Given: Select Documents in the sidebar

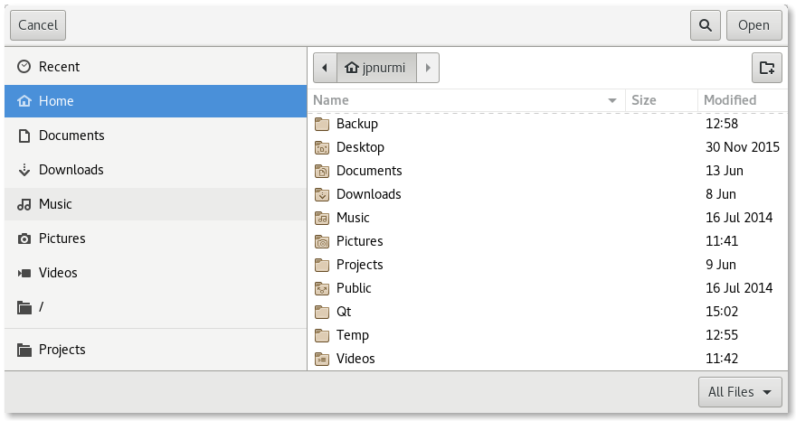Looking at the screenshot, I should point(156,136).
